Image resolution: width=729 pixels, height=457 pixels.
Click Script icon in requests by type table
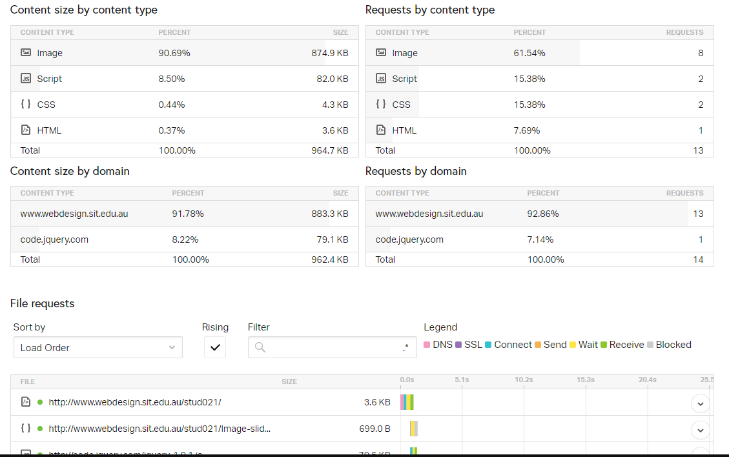click(x=381, y=79)
